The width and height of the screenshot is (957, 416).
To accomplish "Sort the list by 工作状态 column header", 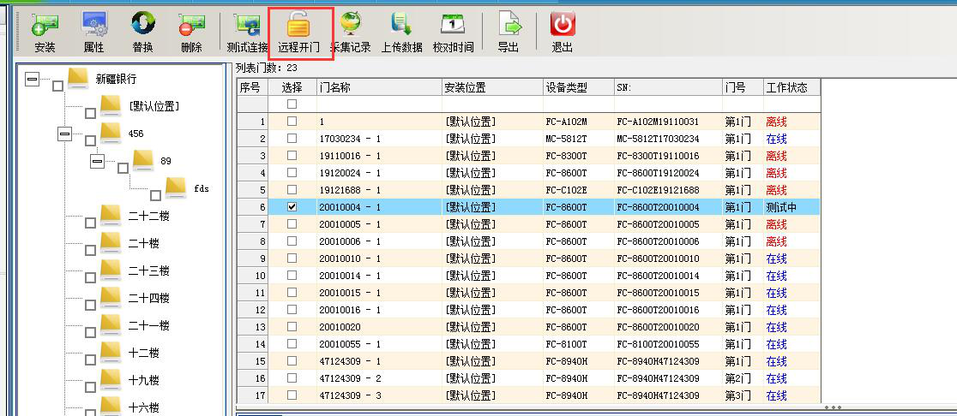I will [786, 87].
